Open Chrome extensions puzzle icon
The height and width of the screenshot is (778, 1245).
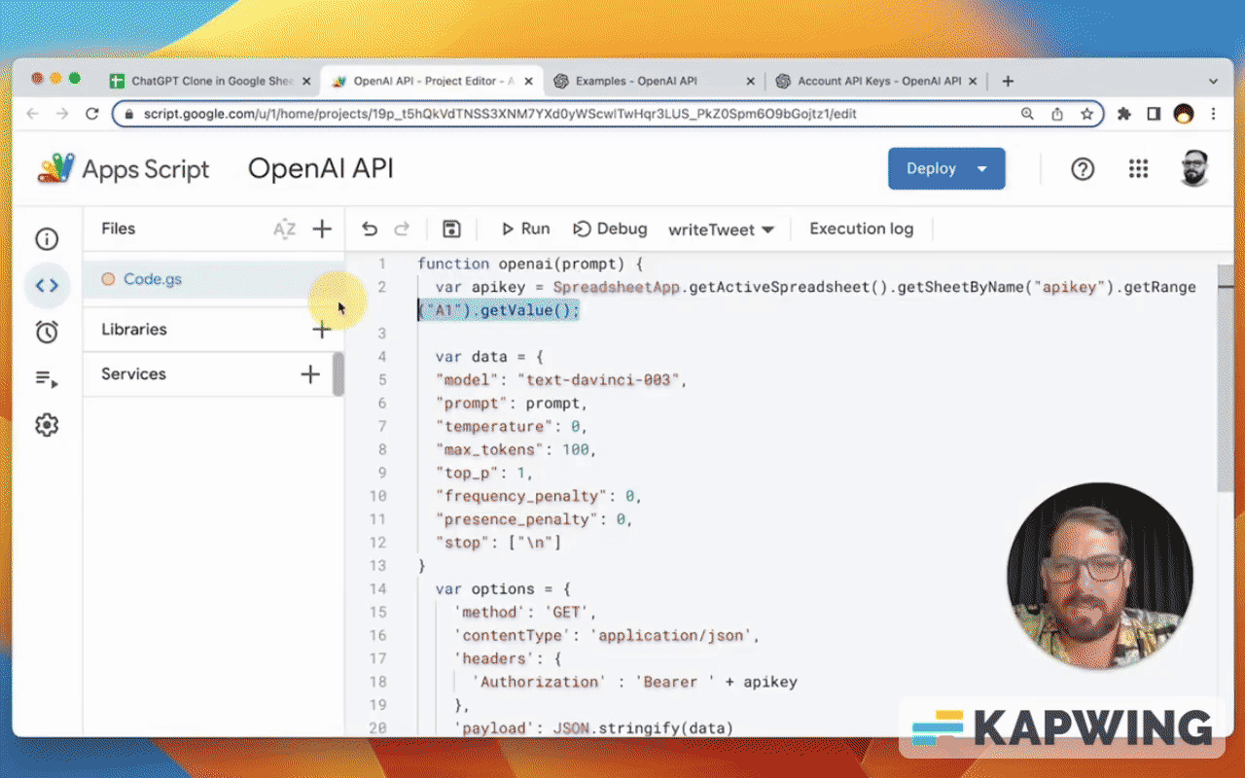(1124, 114)
